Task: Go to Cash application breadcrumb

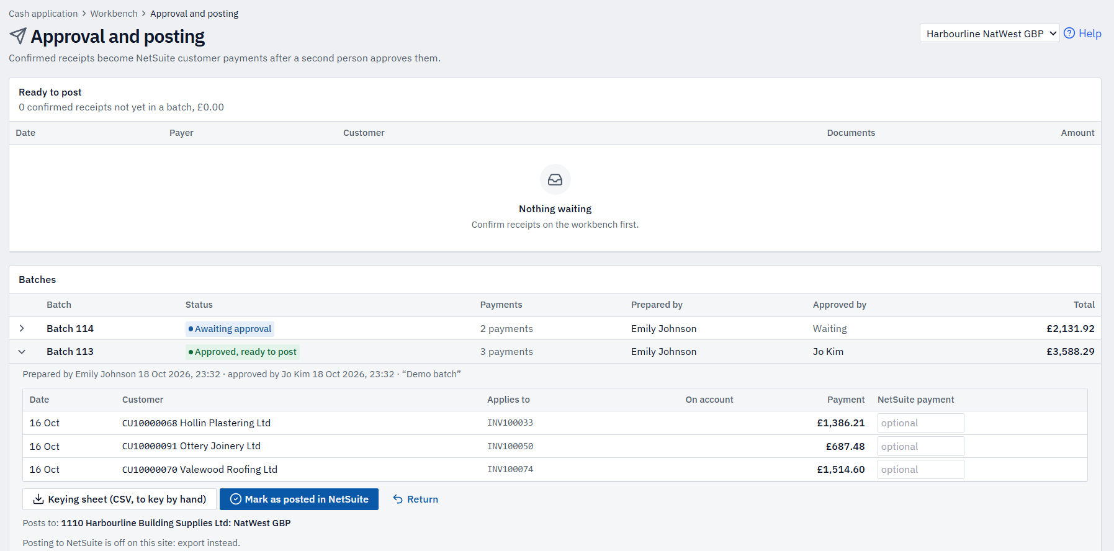Action: 43,14
